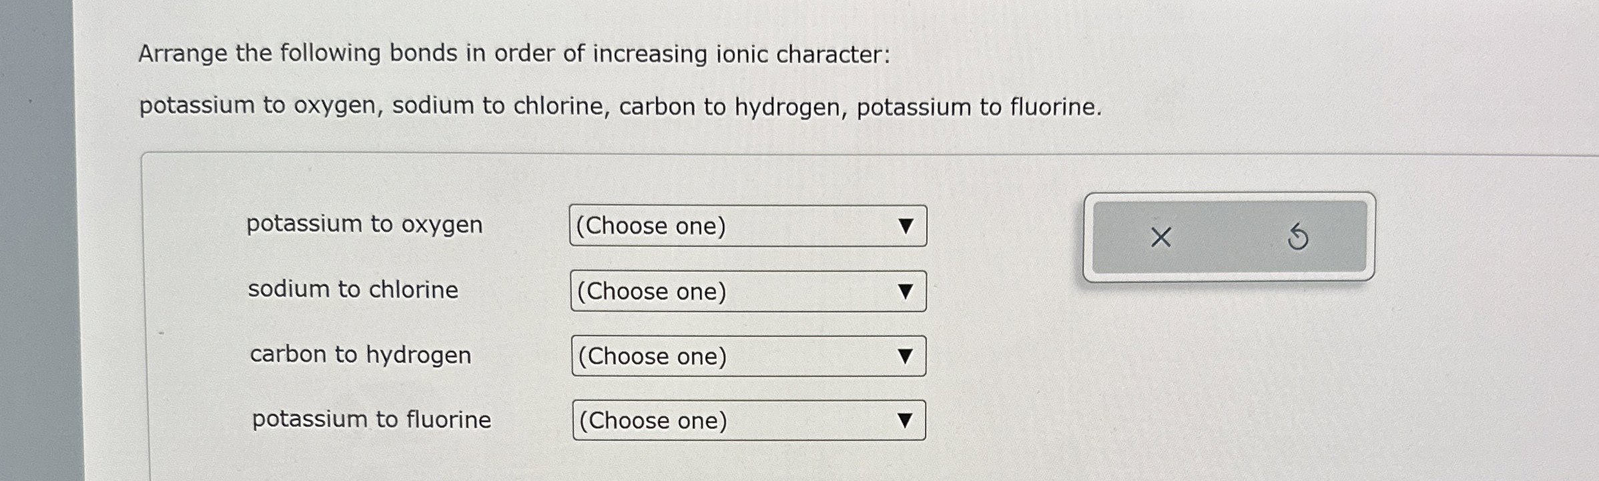The height and width of the screenshot is (481, 1599).
Task: Click the sodium to chlorine label text
Action: 352,290
